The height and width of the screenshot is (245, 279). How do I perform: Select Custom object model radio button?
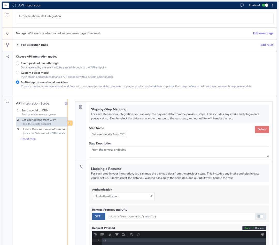tap(18, 73)
